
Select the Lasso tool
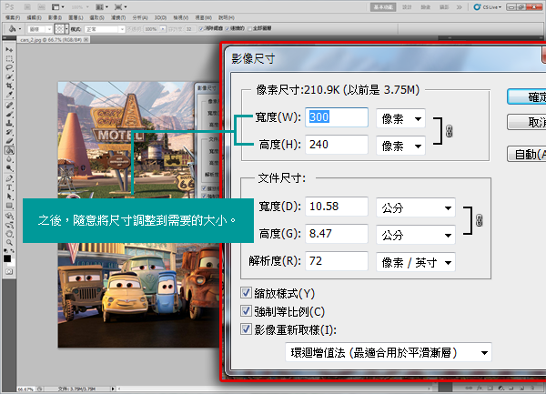tap(9, 68)
